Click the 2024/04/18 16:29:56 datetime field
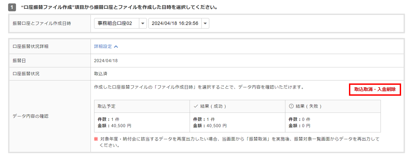The width and height of the screenshot is (412, 156). [x=175, y=24]
